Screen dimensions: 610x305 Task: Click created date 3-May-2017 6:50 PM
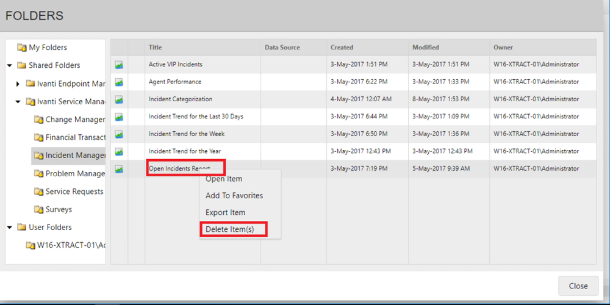359,134
